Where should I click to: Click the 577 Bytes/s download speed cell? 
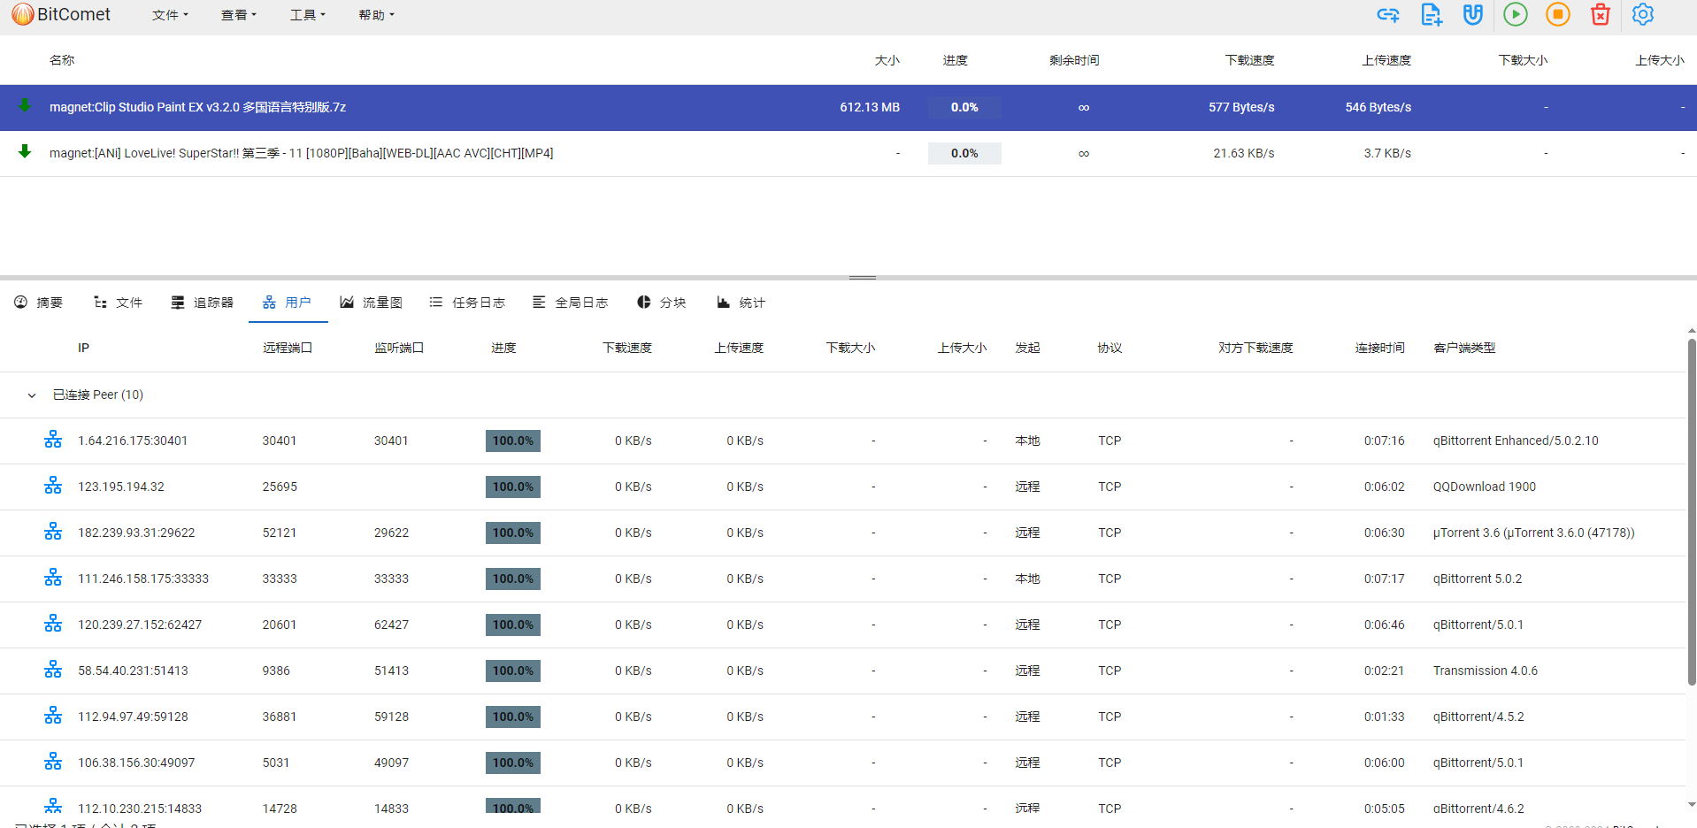coord(1241,107)
